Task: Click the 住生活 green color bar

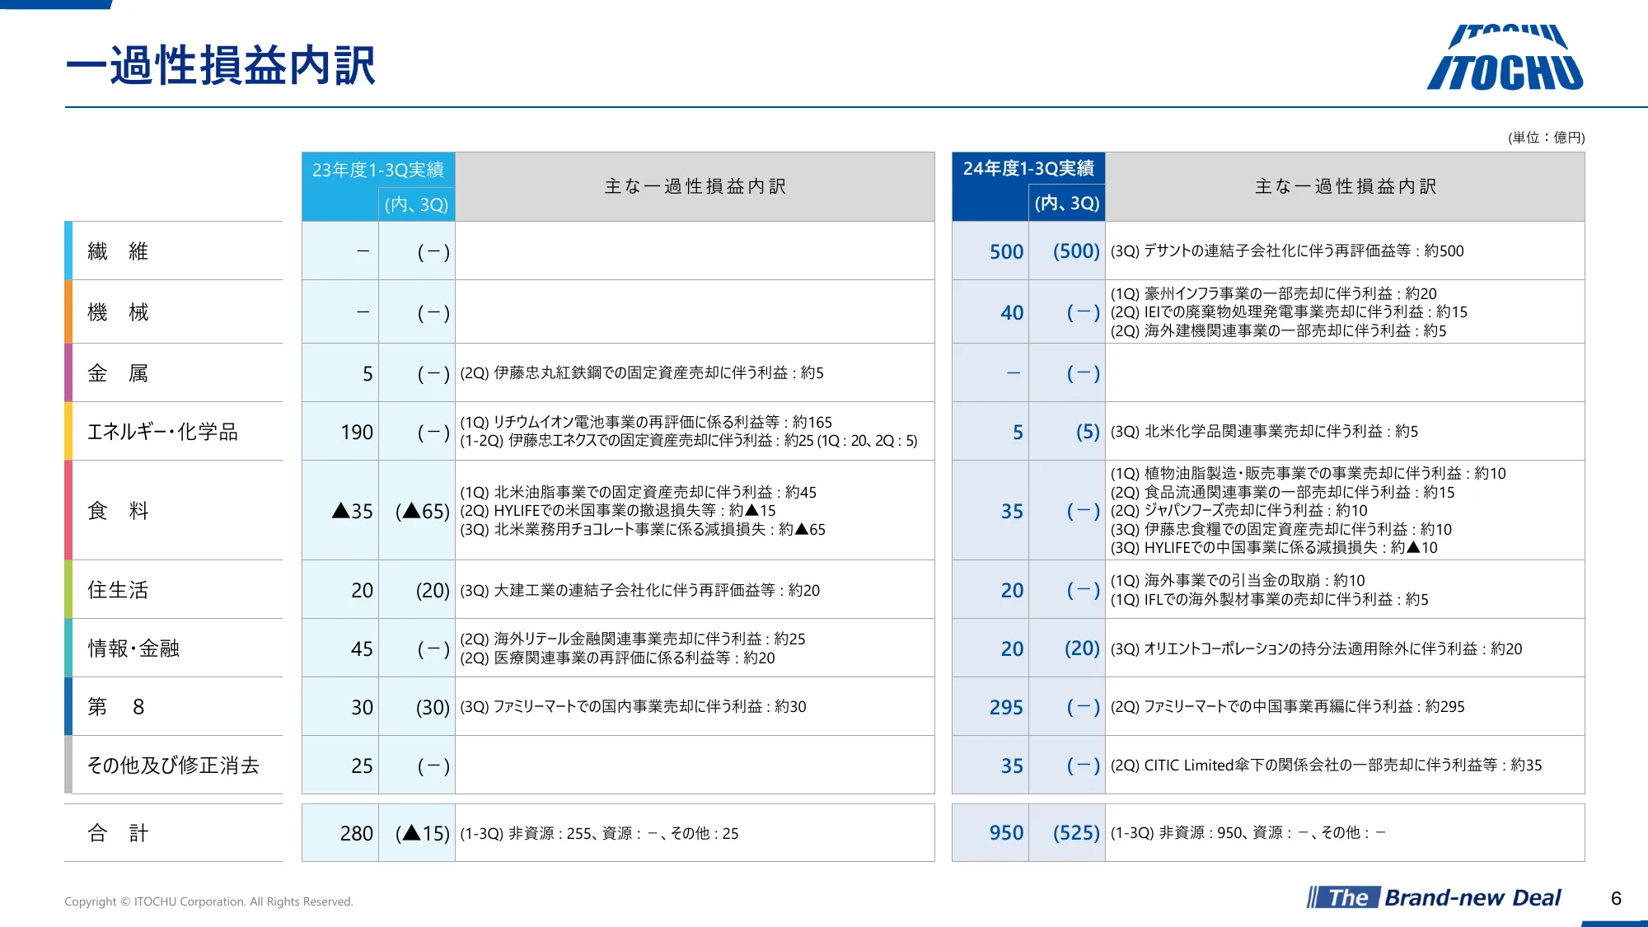Action: click(x=68, y=589)
